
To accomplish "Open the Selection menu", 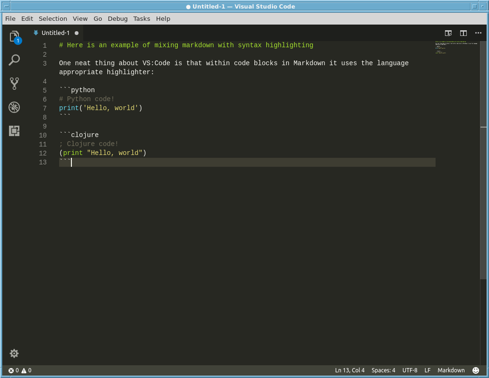I will [x=52, y=19].
